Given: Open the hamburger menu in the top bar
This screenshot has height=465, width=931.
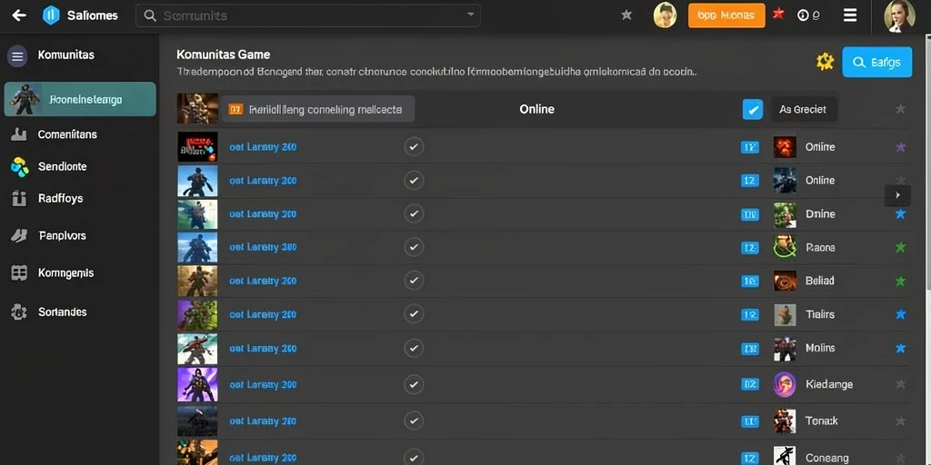Looking at the screenshot, I should point(850,15).
